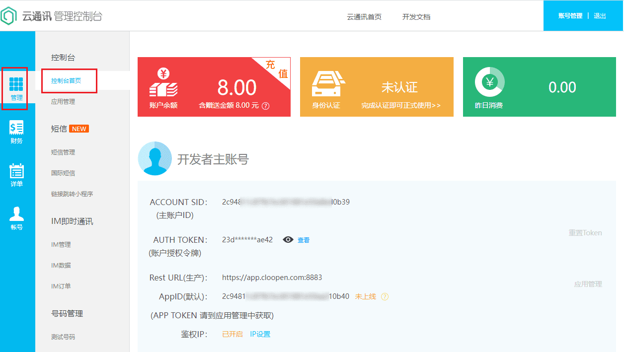Click the 未认证 status text
The height and width of the screenshot is (352, 624).
[x=399, y=87]
